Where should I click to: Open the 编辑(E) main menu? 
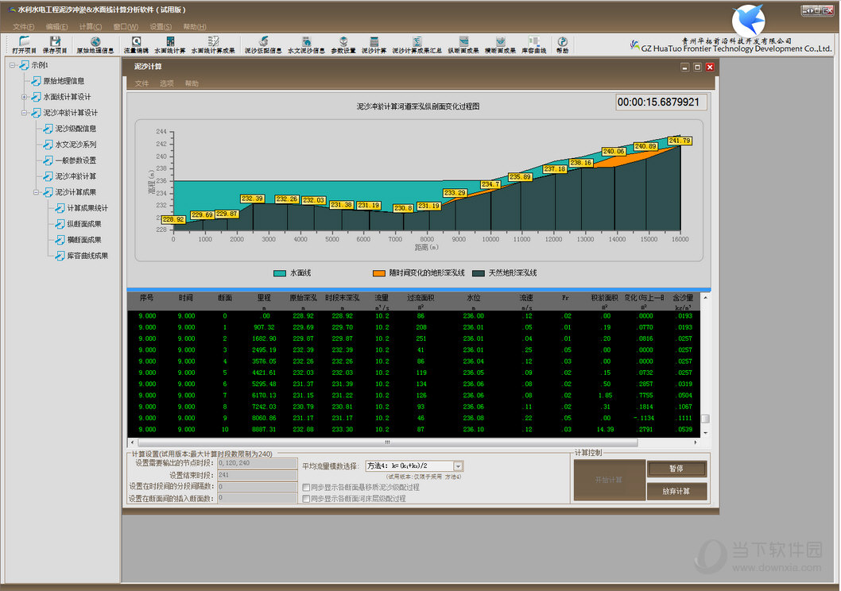(x=57, y=27)
